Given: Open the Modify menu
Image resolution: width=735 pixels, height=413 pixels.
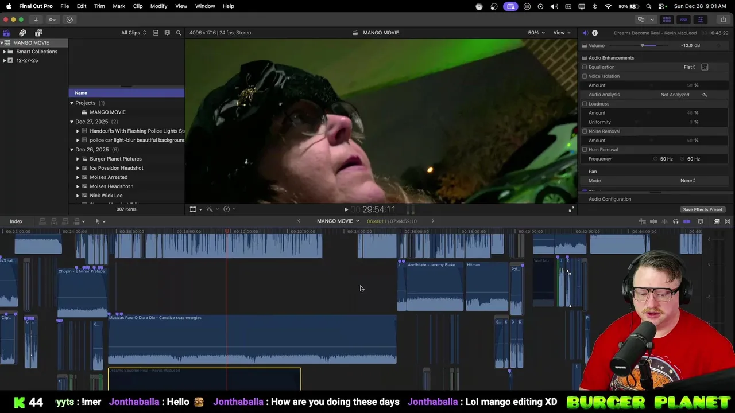Looking at the screenshot, I should 158,6.
